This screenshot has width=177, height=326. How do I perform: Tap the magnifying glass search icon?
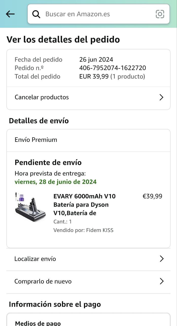pos(36,14)
